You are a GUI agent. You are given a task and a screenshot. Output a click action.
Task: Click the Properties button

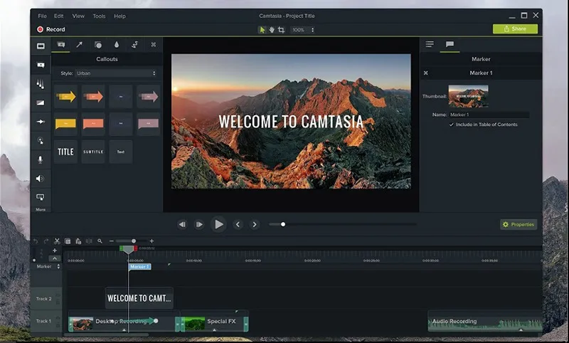click(x=519, y=224)
